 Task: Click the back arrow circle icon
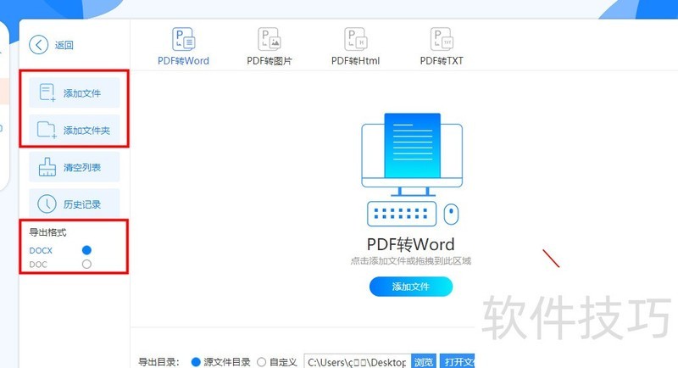pos(38,45)
